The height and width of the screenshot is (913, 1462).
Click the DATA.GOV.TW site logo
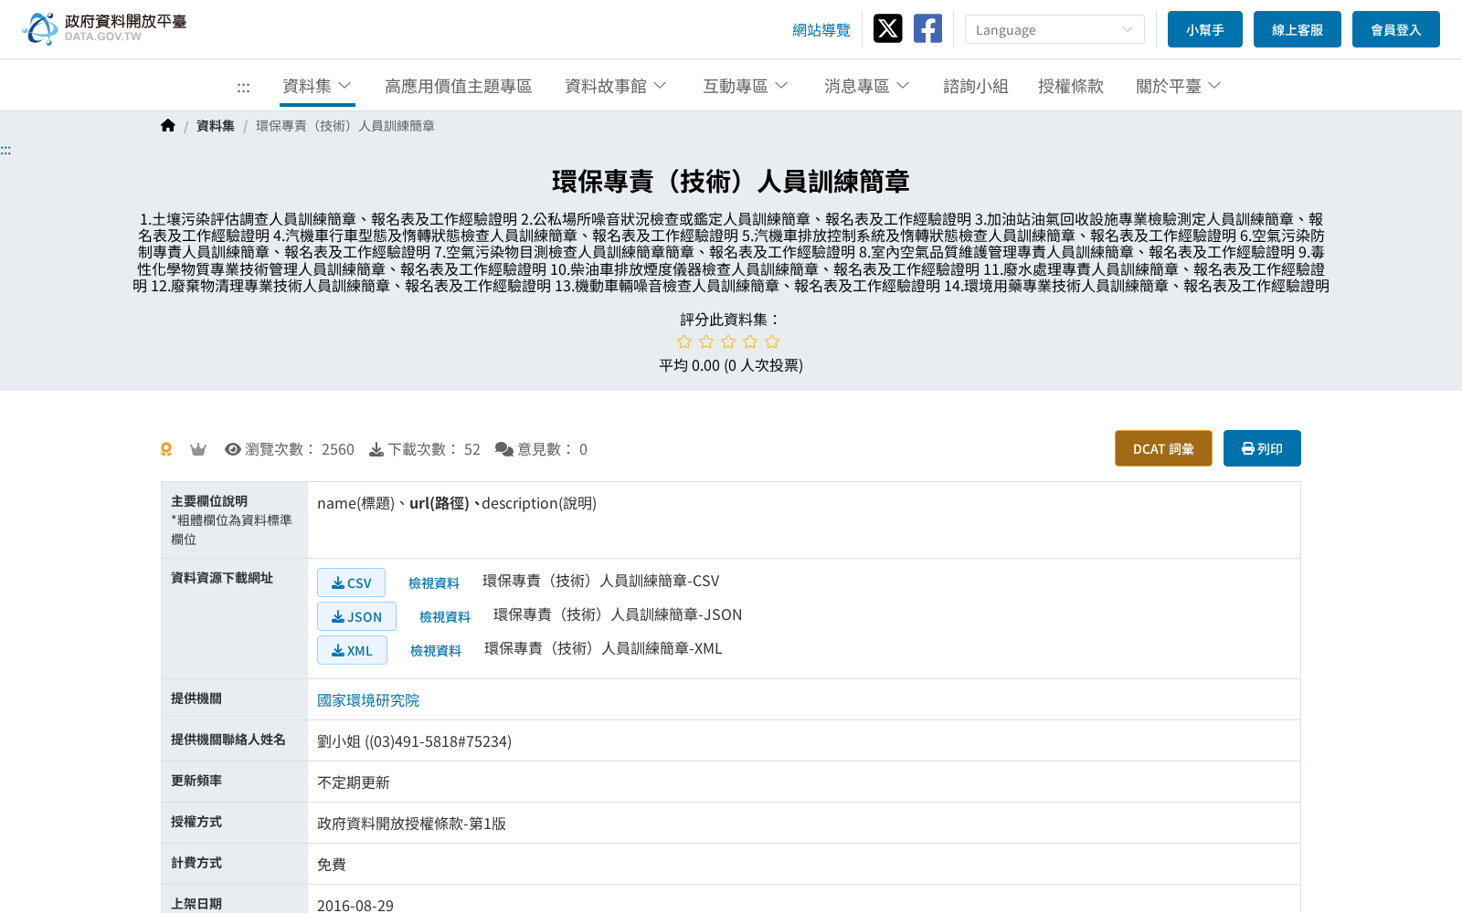pyautogui.click(x=104, y=28)
